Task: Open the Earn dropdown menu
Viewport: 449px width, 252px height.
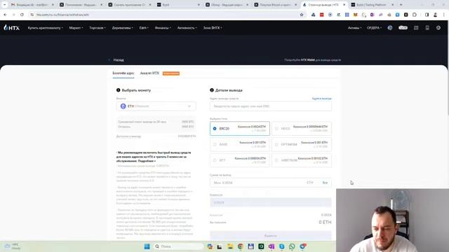Action: (x=144, y=28)
